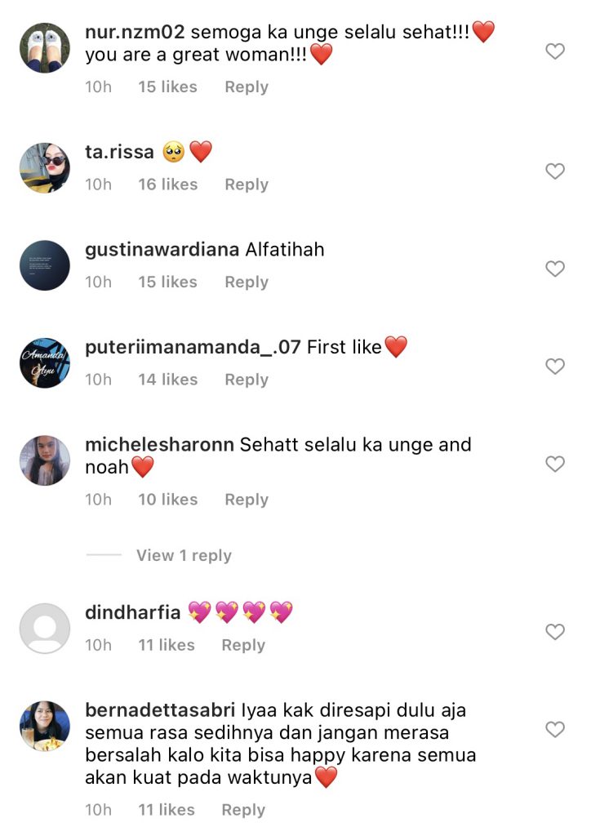Image resolution: width=600 pixels, height=836 pixels.
Task: Heart michelesharonn's comment
Action: point(554,464)
